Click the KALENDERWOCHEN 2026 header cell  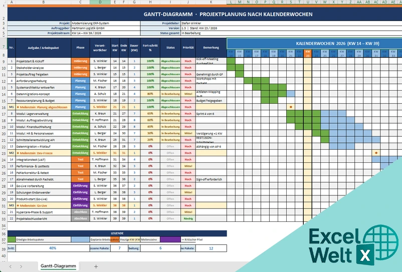point(314,43)
